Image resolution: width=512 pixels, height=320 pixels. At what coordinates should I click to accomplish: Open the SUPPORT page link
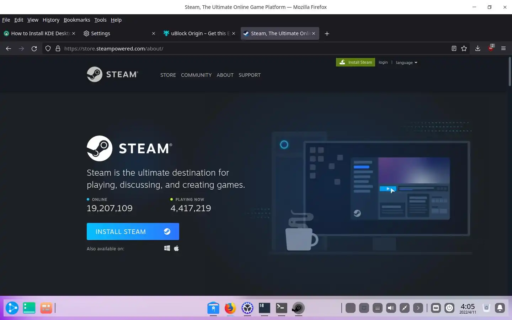250,75
